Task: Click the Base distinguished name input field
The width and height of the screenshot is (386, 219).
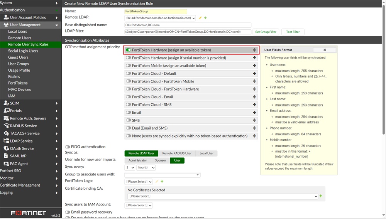Action: [188, 25]
